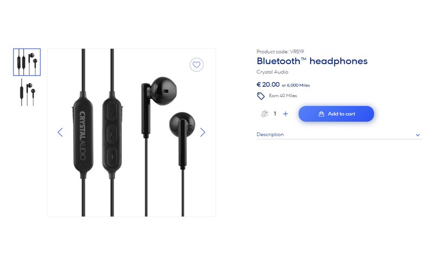Viewport: 433px width, 270px height.
Task: Click the quantity number field
Action: [x=275, y=113]
